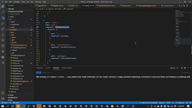Open the Run and Debug view
The image size is (192, 108).
tap(3, 23)
